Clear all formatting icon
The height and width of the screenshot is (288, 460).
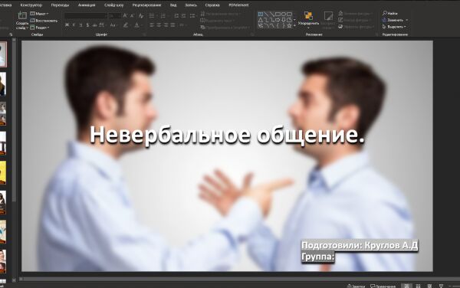(x=141, y=15)
